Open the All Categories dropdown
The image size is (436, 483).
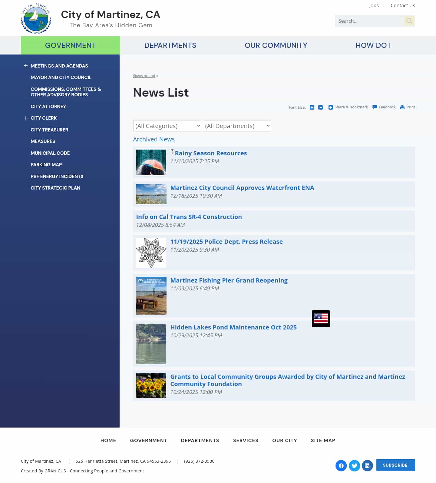click(167, 126)
